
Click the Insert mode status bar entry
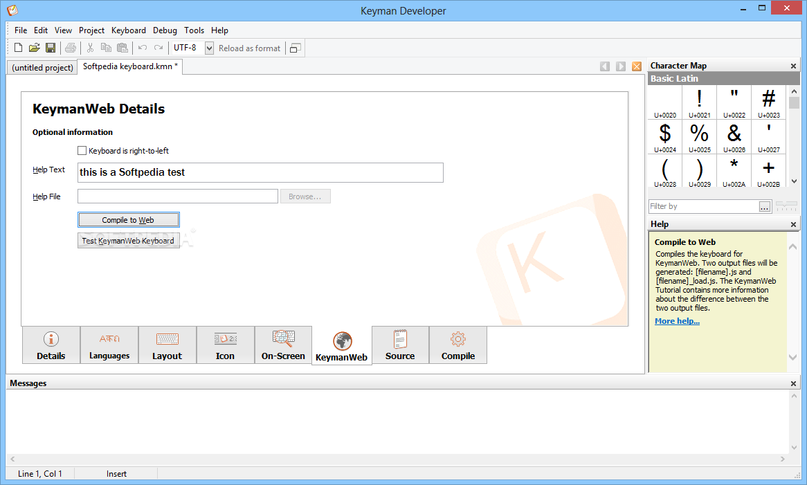point(116,474)
